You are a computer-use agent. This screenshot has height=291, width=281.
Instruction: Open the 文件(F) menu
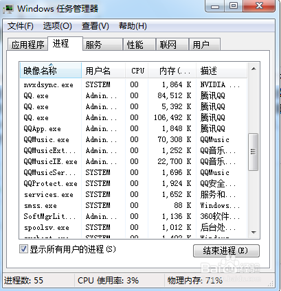click(20, 26)
